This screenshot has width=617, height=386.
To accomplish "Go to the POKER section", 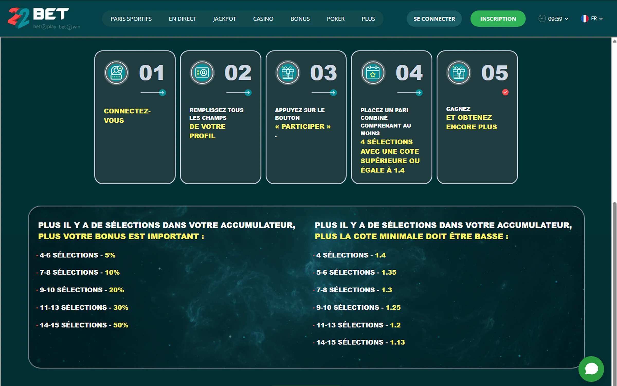I will tap(335, 19).
